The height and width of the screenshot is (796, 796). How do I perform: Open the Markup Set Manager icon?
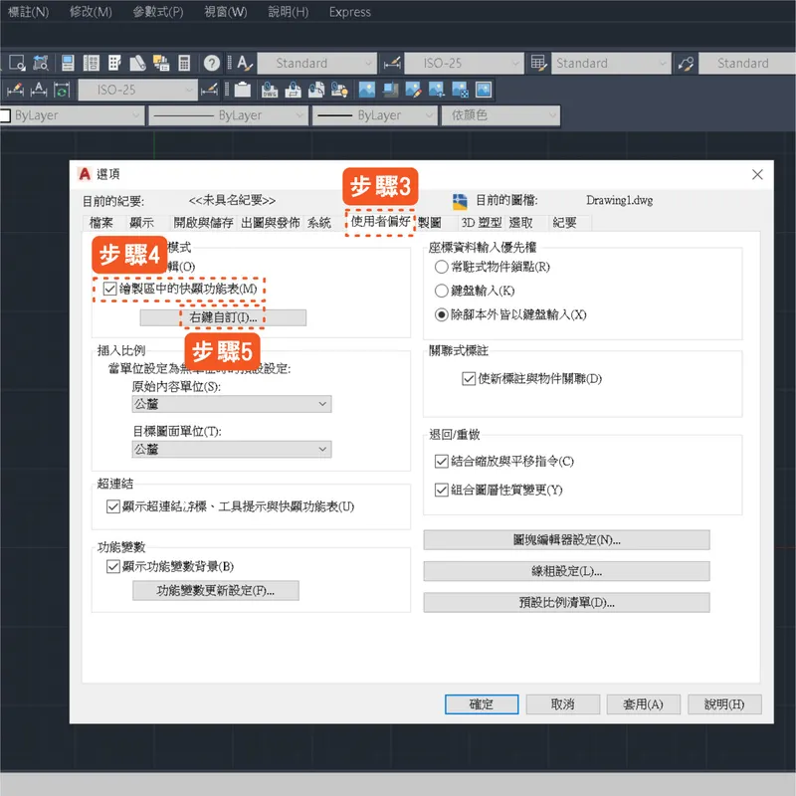(x=161, y=63)
